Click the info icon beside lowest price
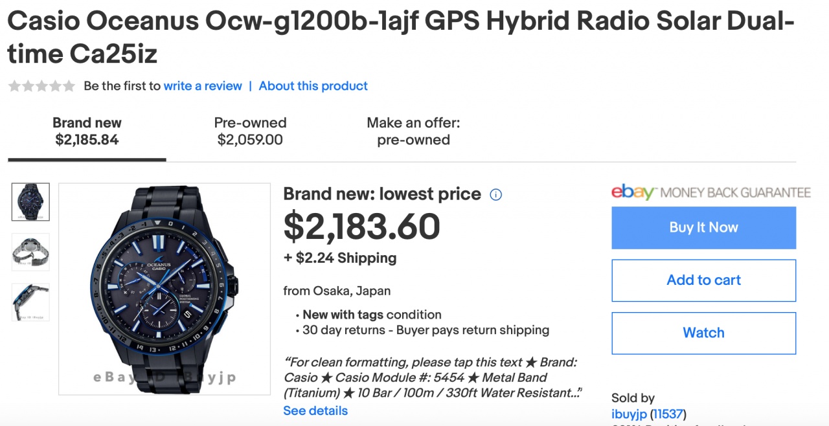The height and width of the screenshot is (426, 829). click(x=496, y=194)
